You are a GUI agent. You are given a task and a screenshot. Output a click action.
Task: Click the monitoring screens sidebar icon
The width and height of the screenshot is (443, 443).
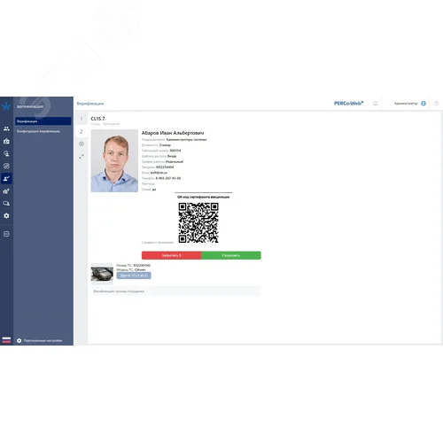[6, 203]
